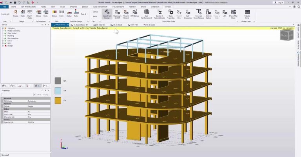The image size is (301, 157).
Task: Select the Slab Reinforcement ribbon tool
Action: click(x=146, y=14)
